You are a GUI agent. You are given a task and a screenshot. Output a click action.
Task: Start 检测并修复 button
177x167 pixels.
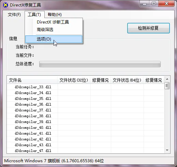148,28
